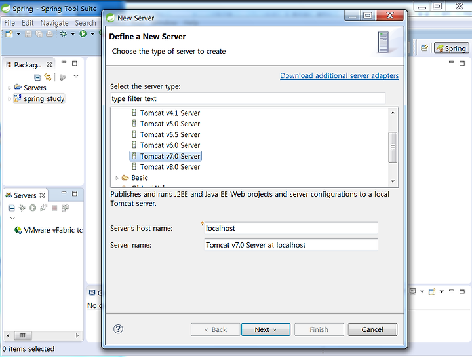The height and width of the screenshot is (357, 472).
Task: Select Tomcat v5.5 Server in list
Action: point(166,135)
